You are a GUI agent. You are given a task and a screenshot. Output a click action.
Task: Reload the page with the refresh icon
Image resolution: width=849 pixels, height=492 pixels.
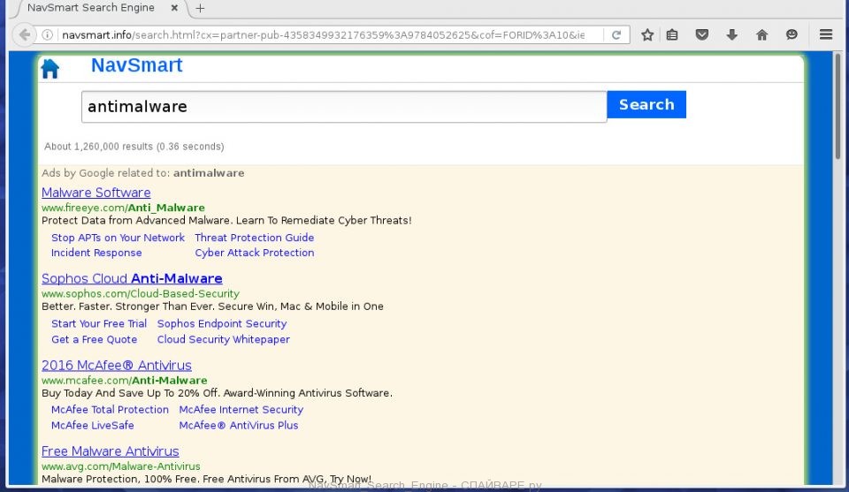click(x=616, y=35)
